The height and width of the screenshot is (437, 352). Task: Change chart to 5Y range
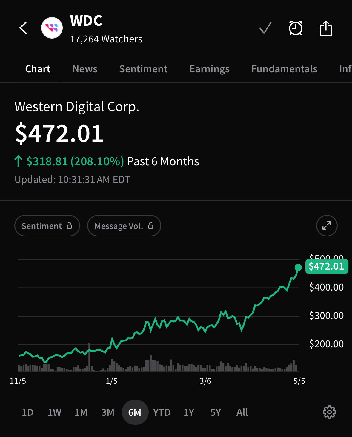216,412
